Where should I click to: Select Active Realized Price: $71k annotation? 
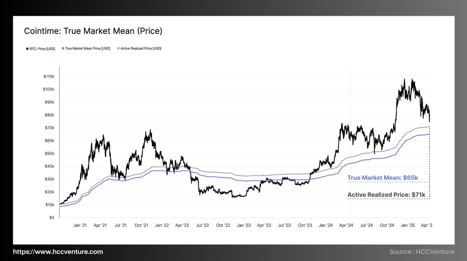[386, 194]
